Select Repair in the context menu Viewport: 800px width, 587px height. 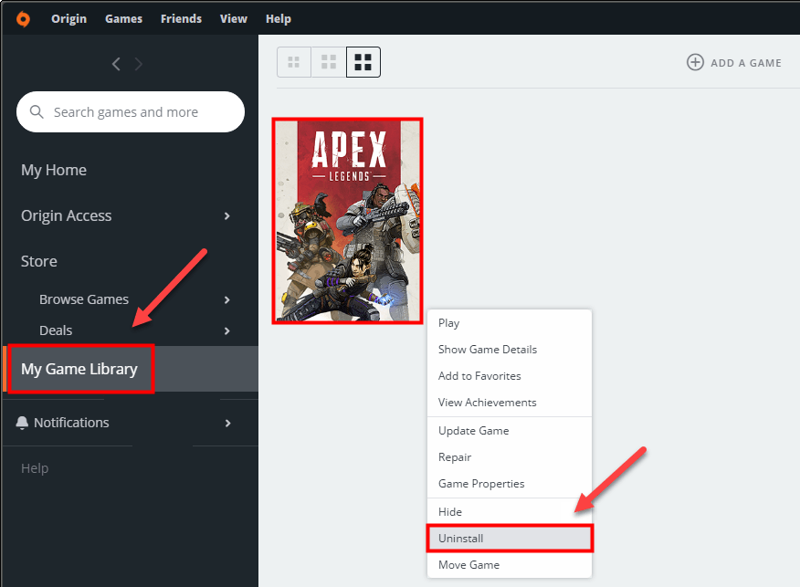(x=510, y=457)
